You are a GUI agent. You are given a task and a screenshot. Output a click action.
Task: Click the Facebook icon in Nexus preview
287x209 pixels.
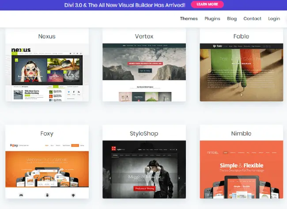click(x=74, y=92)
